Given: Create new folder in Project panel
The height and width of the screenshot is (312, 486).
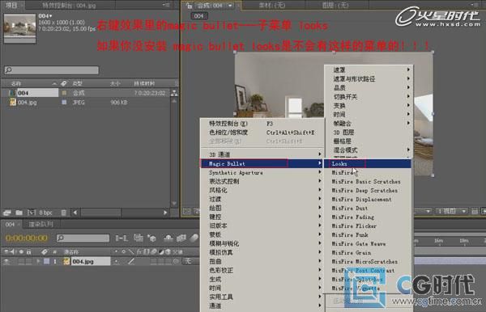Looking at the screenshot, I should point(19,213).
